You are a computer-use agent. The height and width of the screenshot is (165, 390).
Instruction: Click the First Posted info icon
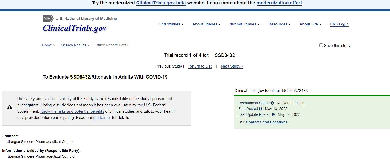pyautogui.click(x=261, y=109)
